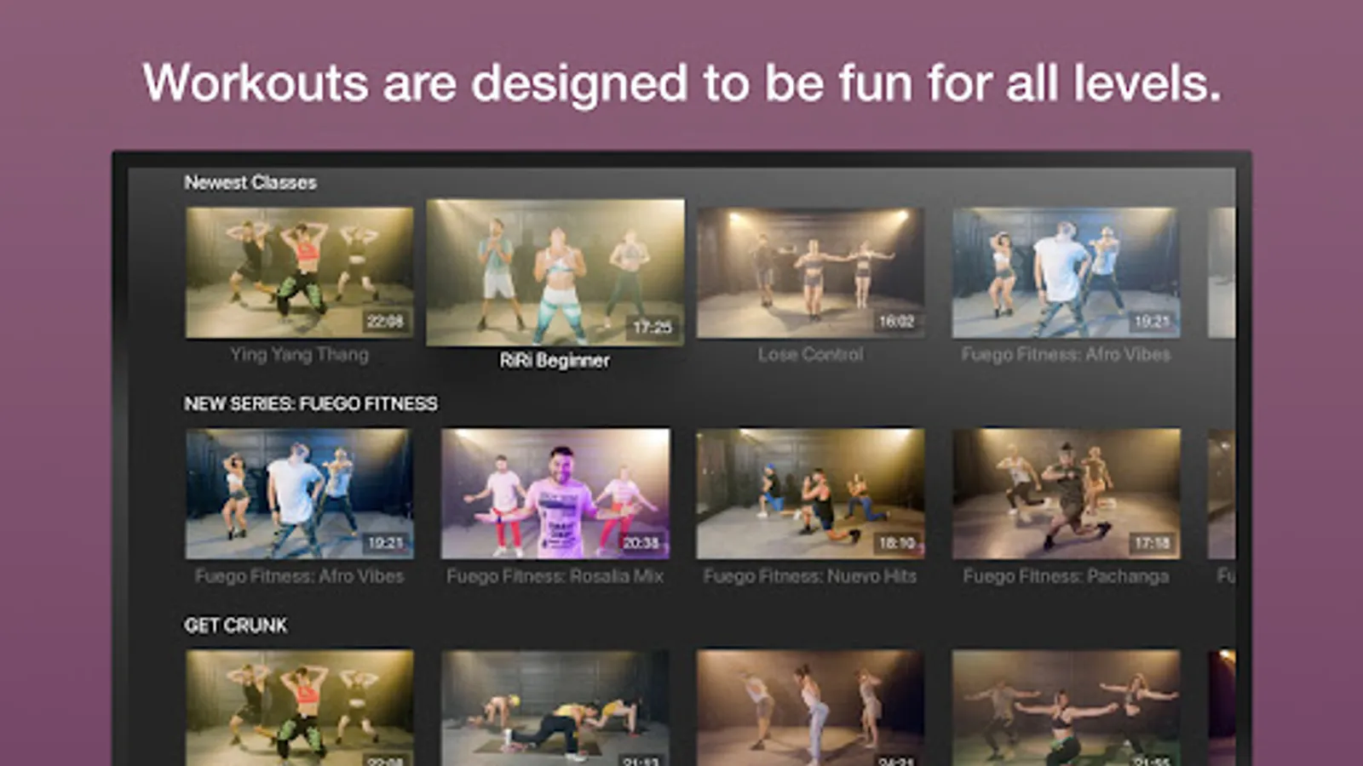Open the Afro Vibes thumbnail under Newest Classes
Image resolution: width=1363 pixels, height=766 pixels.
(1066, 272)
